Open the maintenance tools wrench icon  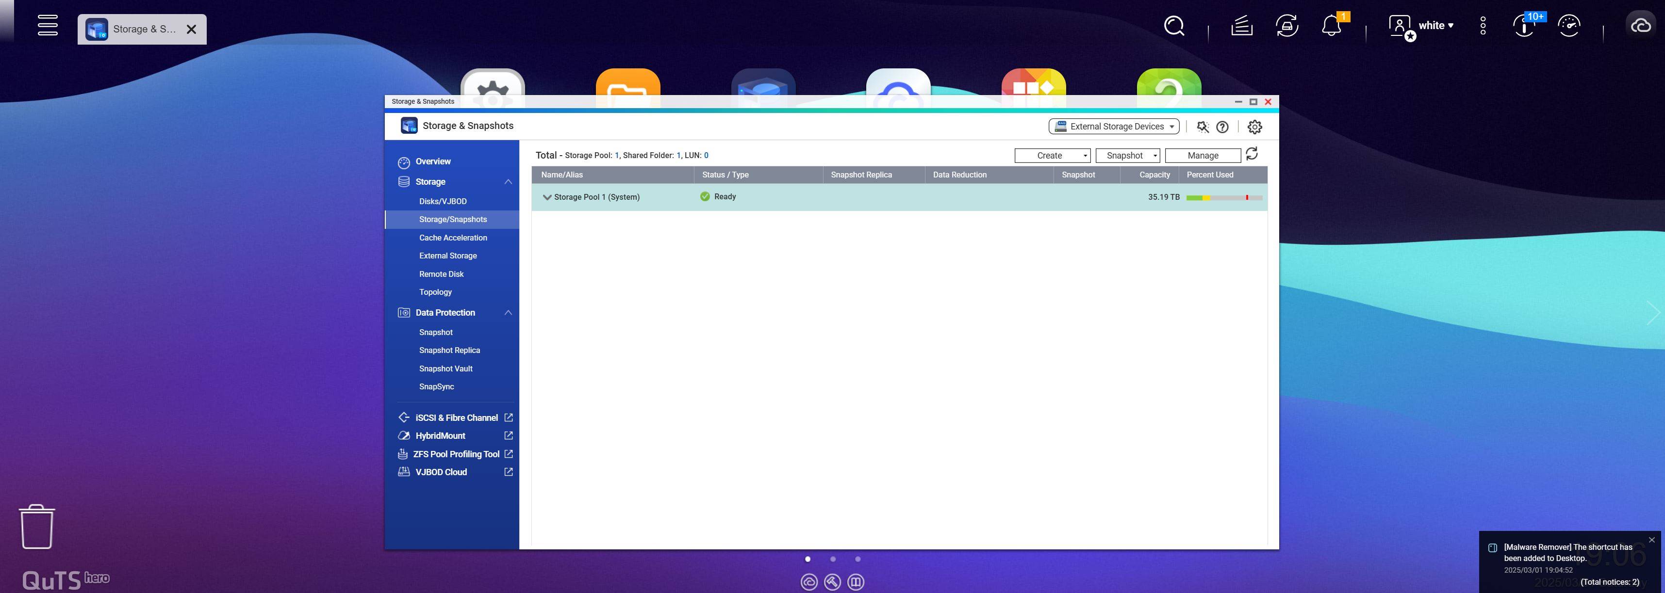pos(1202,127)
